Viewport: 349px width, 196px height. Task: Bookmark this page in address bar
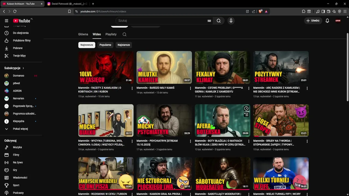(69, 11)
